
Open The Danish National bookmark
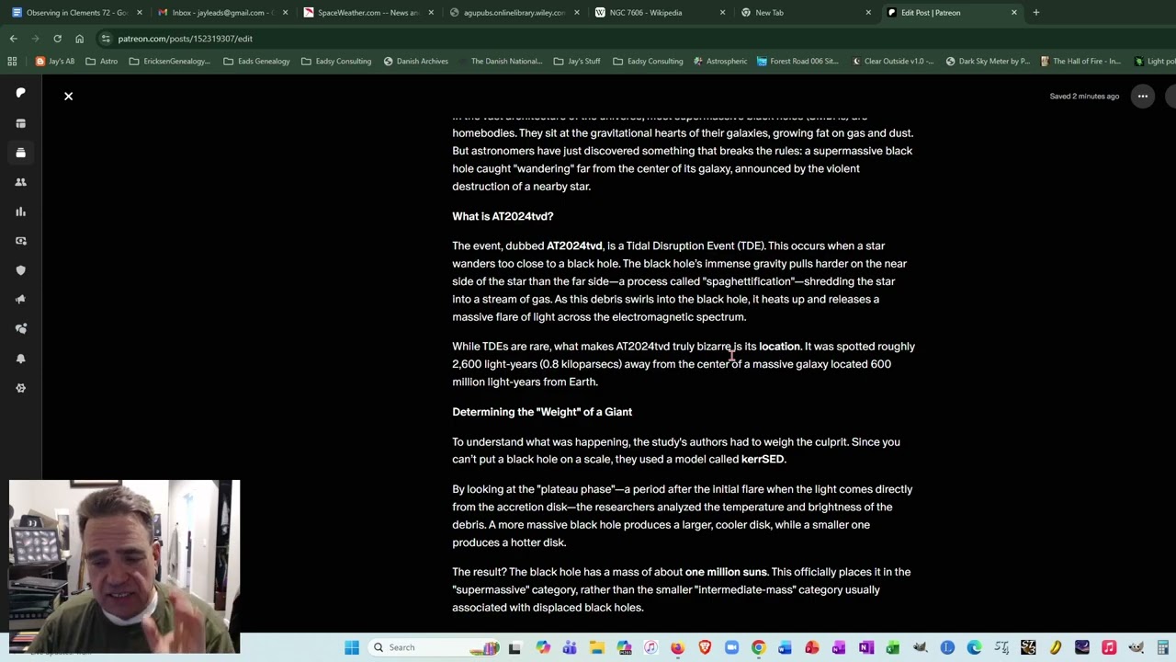coord(500,62)
